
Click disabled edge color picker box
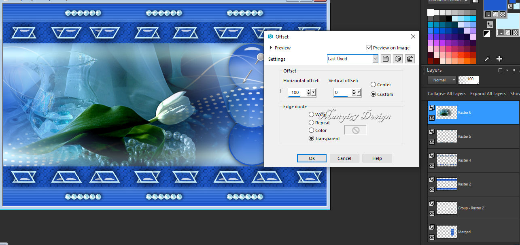(x=355, y=130)
